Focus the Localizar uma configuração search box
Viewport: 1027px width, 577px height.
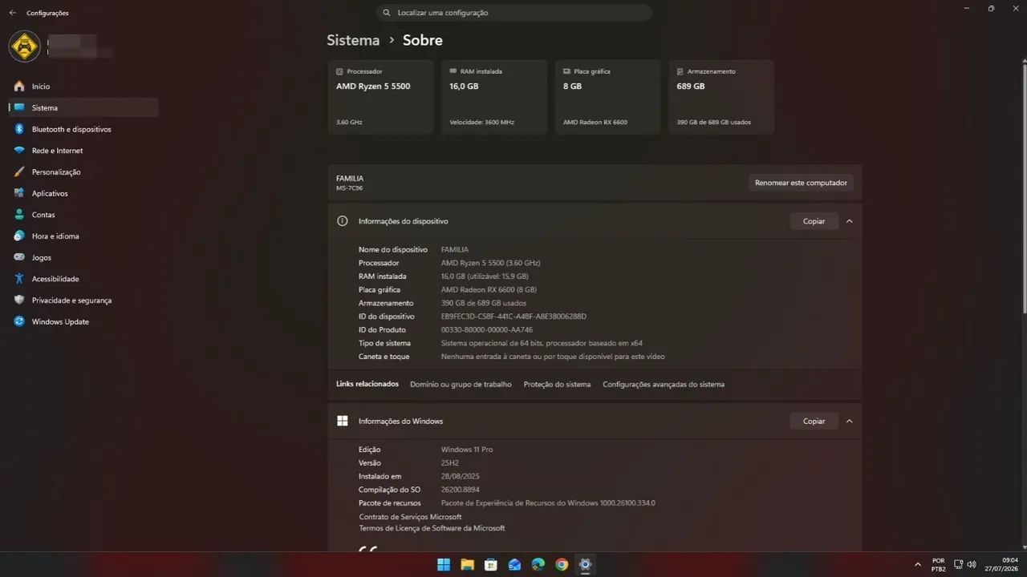coord(513,13)
